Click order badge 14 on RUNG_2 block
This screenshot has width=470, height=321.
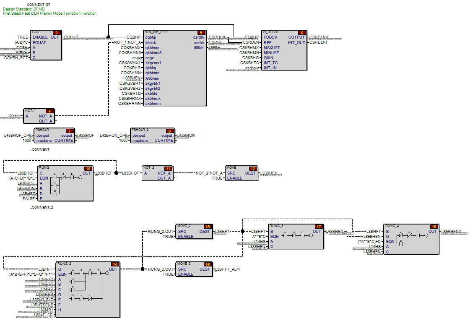(x=114, y=264)
